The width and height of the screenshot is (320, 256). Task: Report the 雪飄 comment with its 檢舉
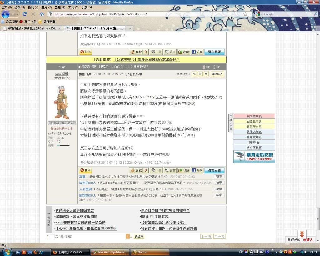(x=219, y=176)
